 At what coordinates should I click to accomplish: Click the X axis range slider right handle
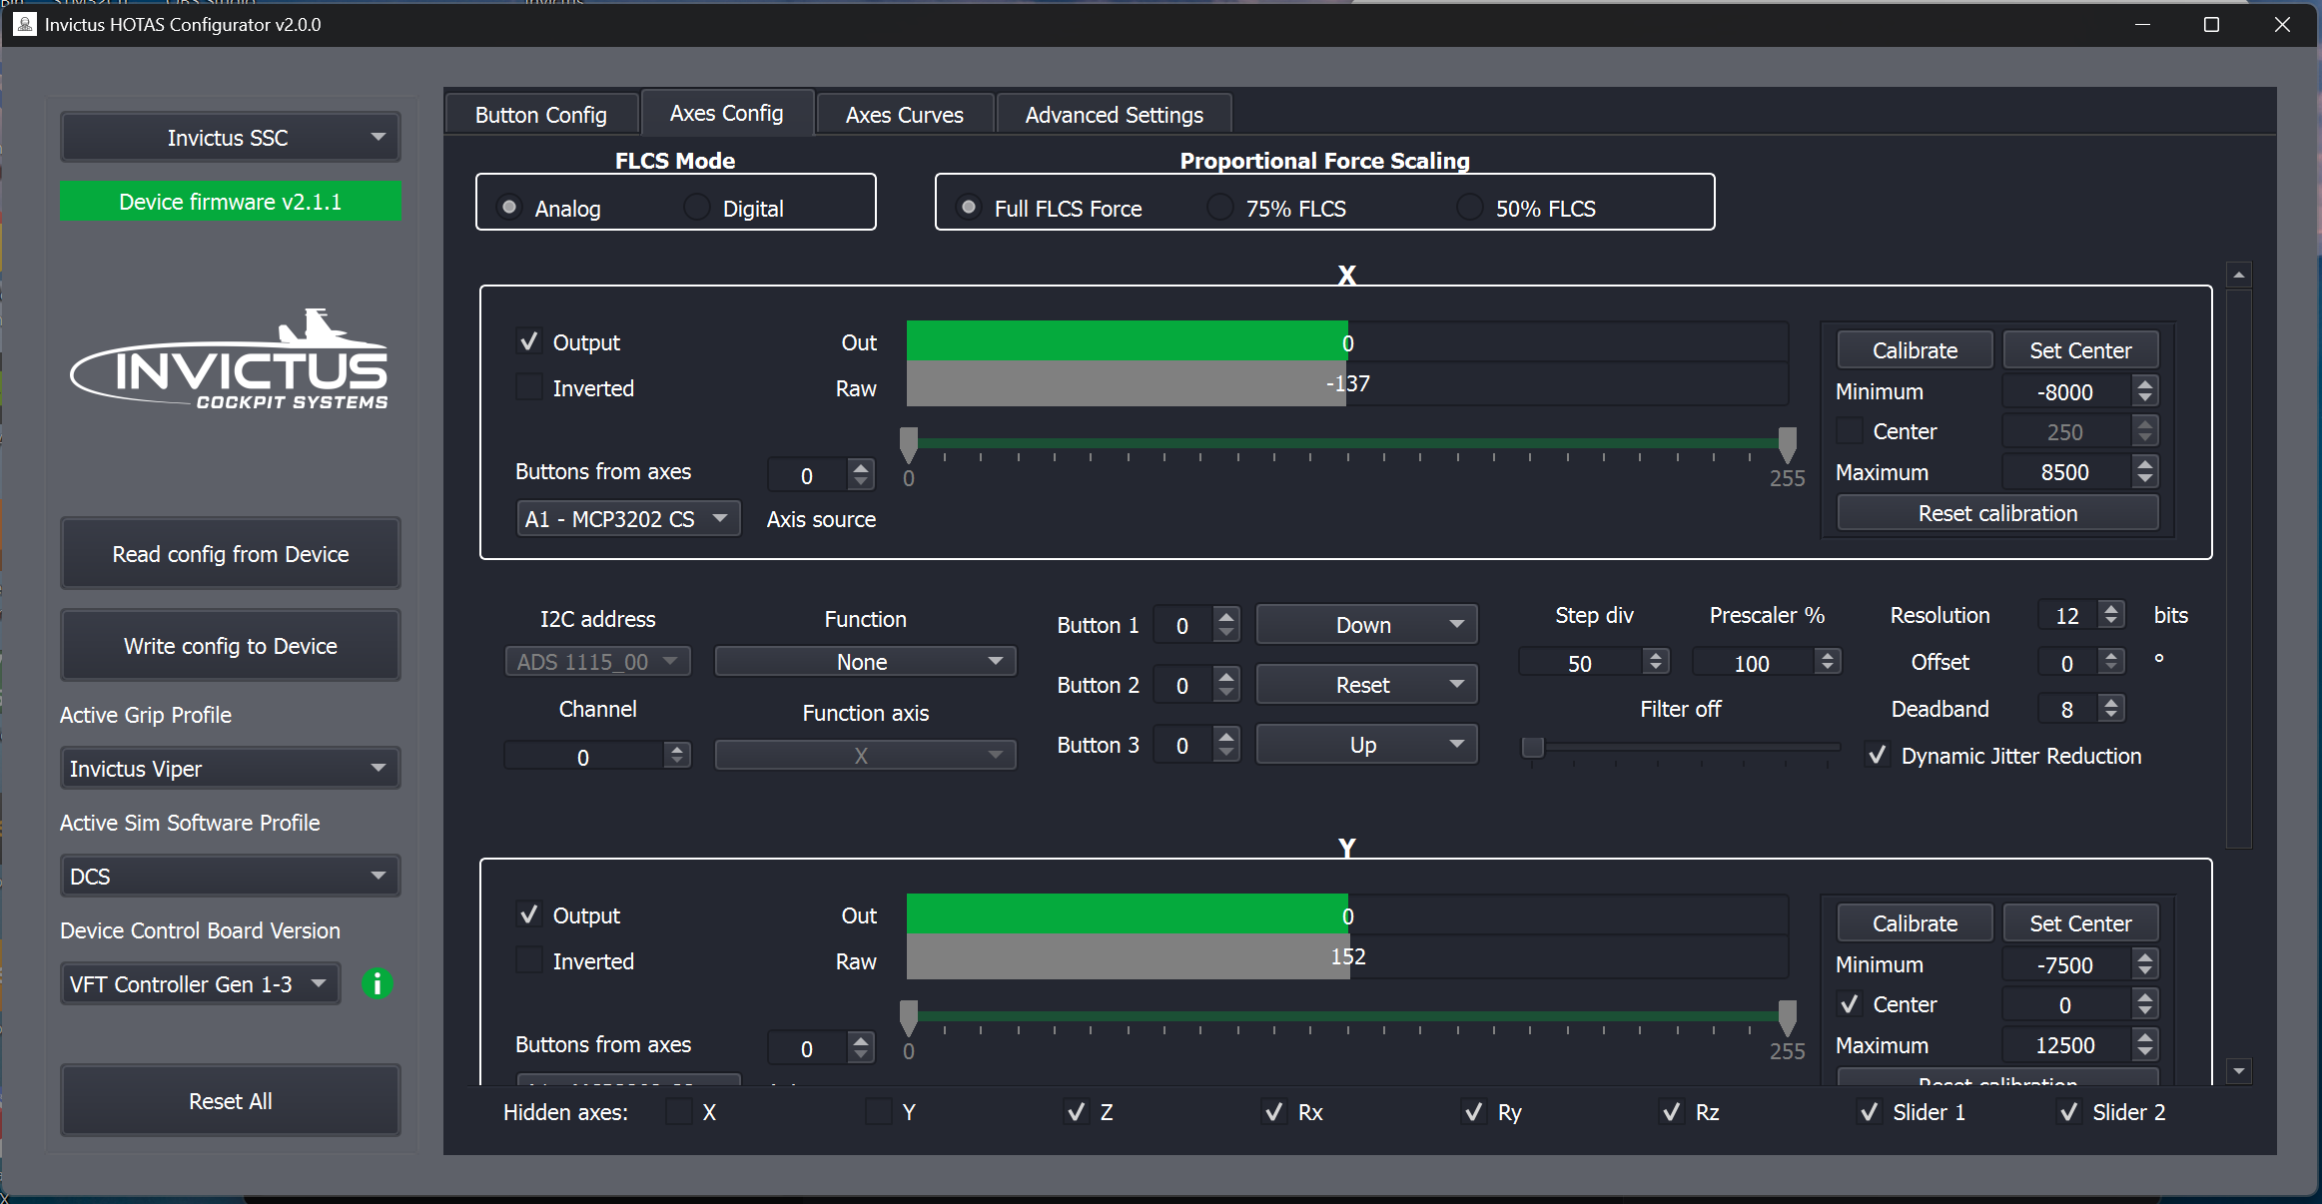coord(1787,443)
